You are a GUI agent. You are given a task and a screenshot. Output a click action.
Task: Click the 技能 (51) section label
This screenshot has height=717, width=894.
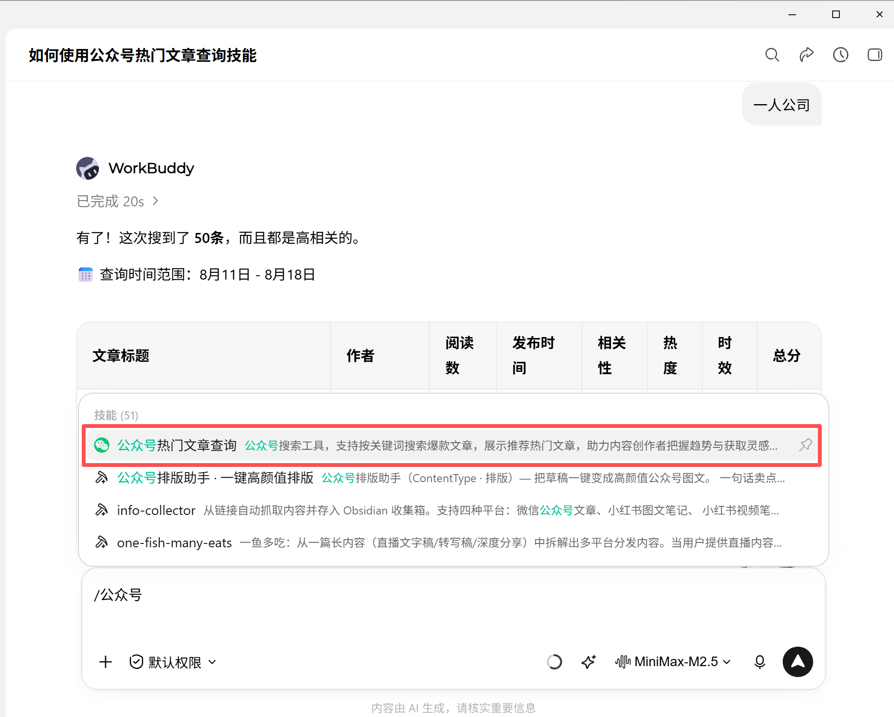[x=116, y=416]
